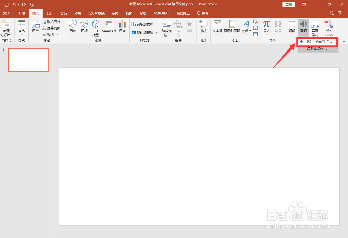Image resolution: width=348 pixels, height=238 pixels.
Task: Open the 形状 (Shapes) gallery
Action: (x=73, y=28)
